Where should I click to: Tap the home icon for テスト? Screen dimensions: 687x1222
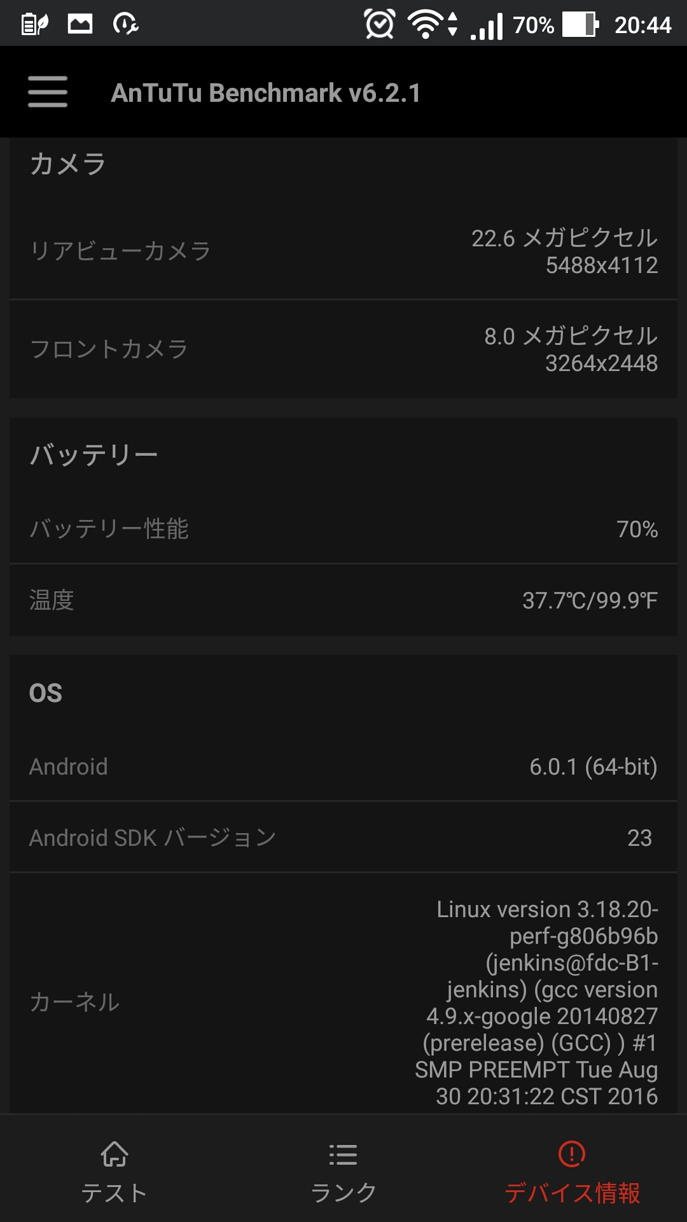tap(114, 1154)
